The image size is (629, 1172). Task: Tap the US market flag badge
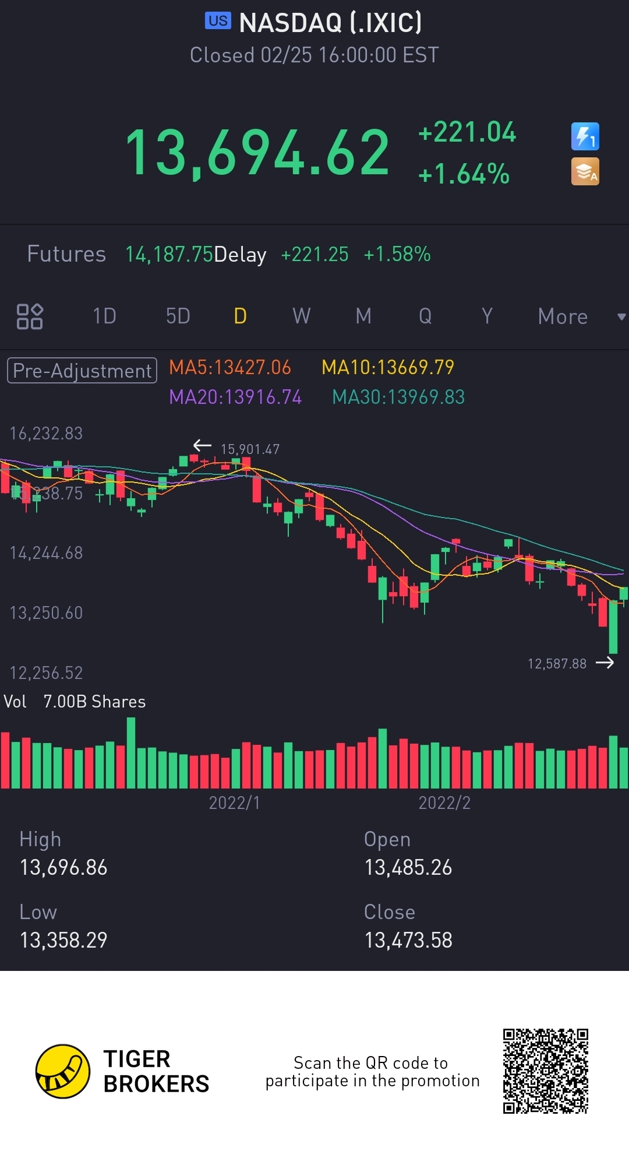pos(218,21)
